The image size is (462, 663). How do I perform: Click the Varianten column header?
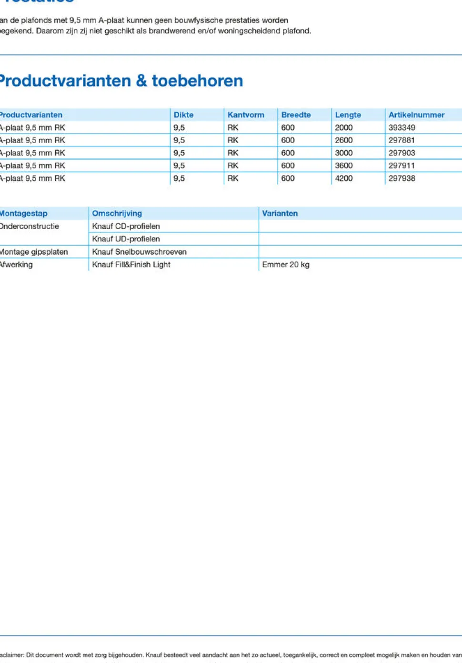[x=280, y=214]
